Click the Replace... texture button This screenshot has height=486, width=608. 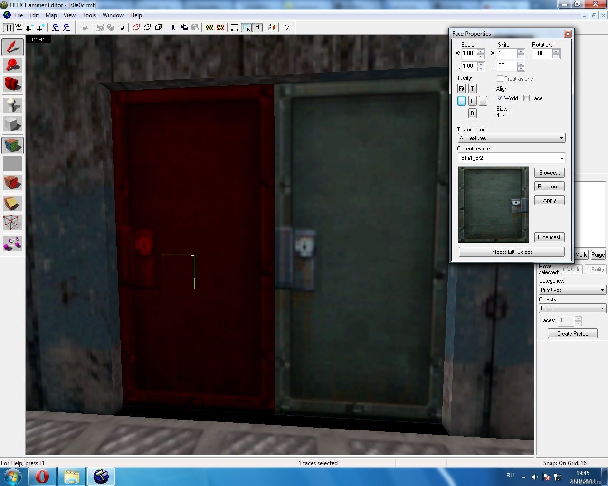(550, 187)
